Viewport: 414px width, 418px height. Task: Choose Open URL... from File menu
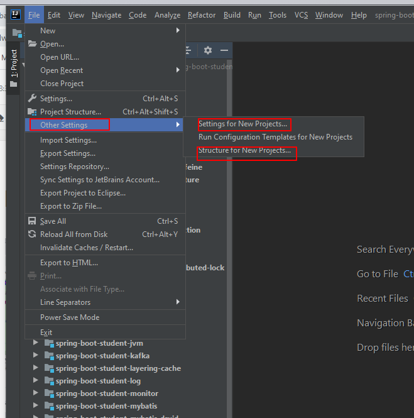pyautogui.click(x=105, y=57)
